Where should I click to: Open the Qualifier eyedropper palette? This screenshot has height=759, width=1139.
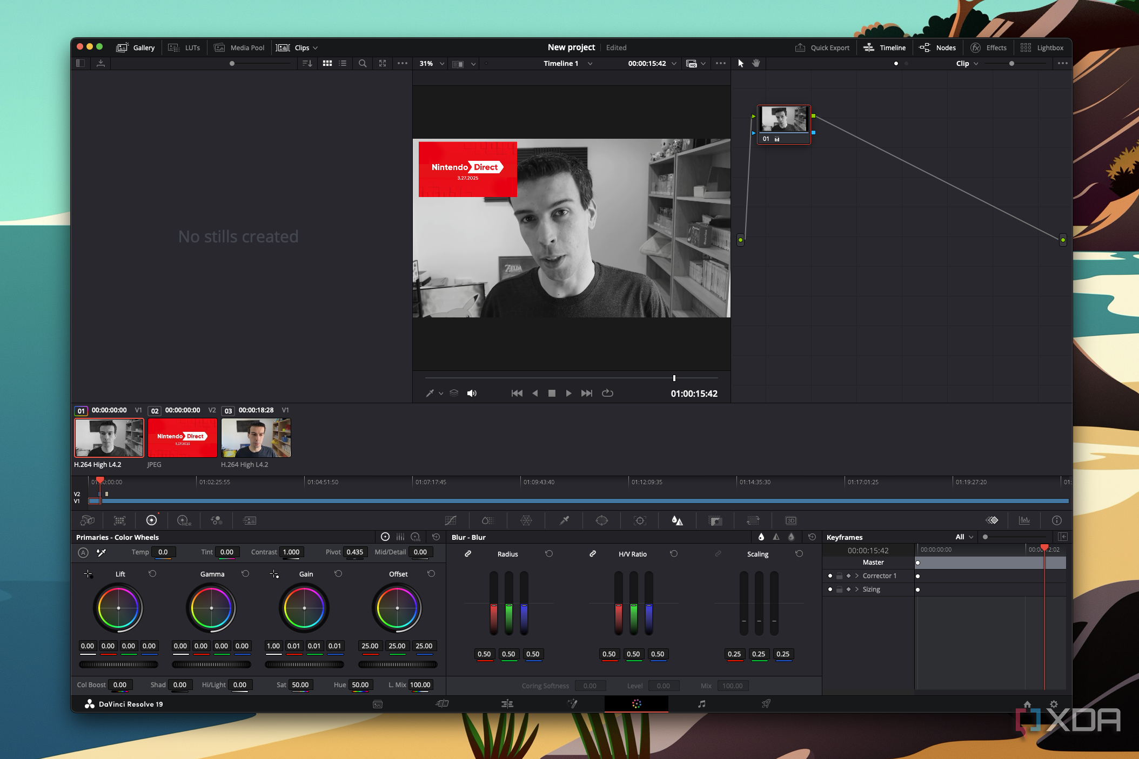pyautogui.click(x=564, y=520)
